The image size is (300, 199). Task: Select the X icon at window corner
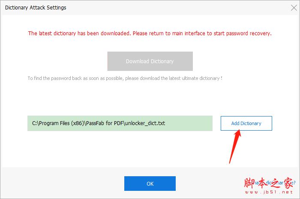coord(293,8)
